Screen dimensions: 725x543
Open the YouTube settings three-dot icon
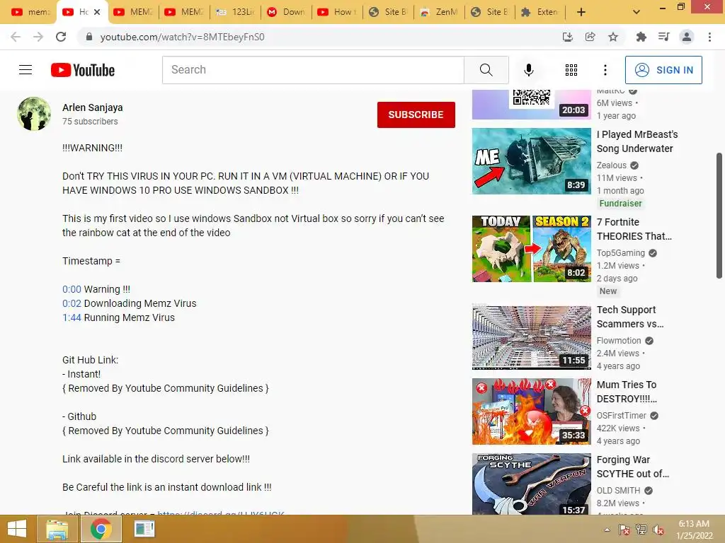tap(605, 70)
